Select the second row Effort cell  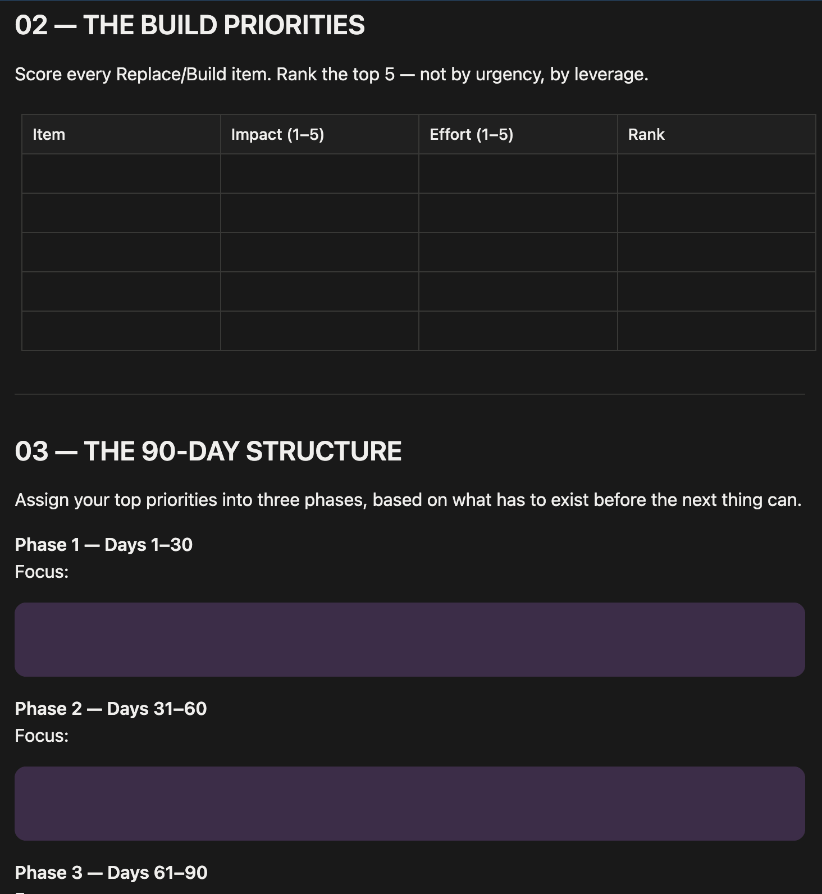point(518,213)
